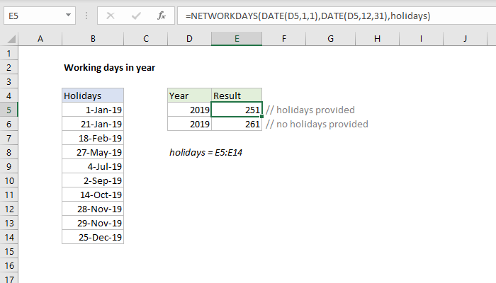Click cell with date 4-Jul-19

tap(93, 166)
